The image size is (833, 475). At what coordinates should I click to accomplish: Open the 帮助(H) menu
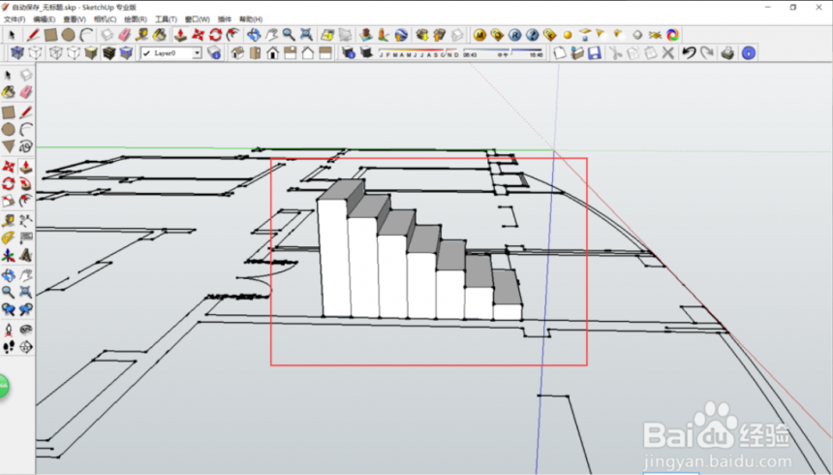click(250, 19)
